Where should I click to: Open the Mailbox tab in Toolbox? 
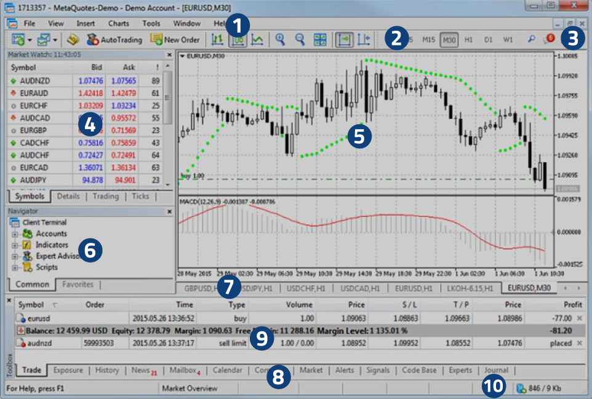[x=185, y=370]
